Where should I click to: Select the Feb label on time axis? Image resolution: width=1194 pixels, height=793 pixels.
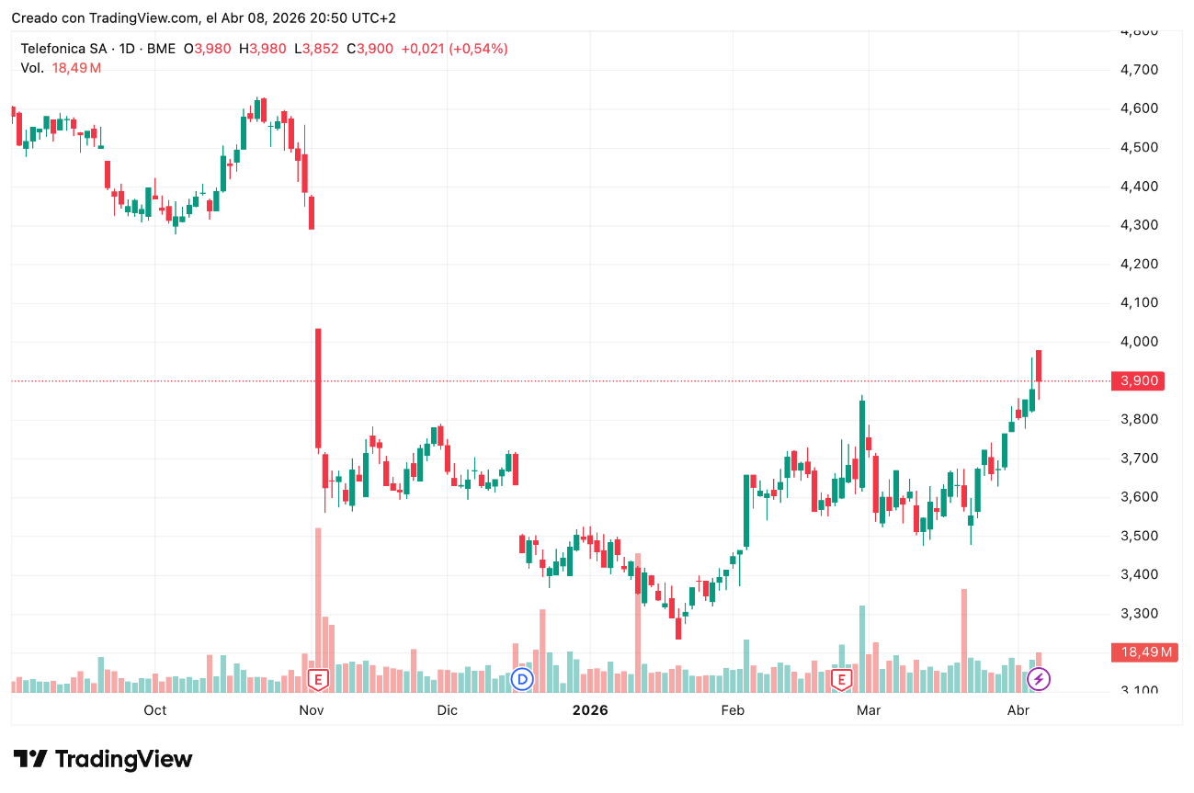[x=733, y=710]
